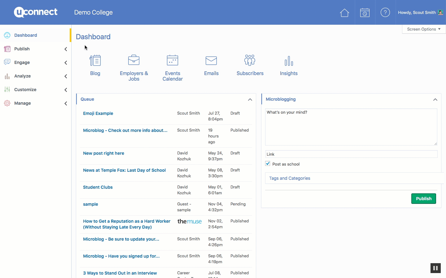
Task: Open Employers & Jobs briefcase icon
Action: click(x=134, y=60)
